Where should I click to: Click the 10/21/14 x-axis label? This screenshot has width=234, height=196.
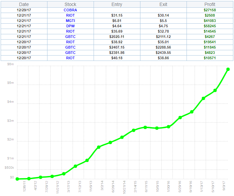(124, 187)
